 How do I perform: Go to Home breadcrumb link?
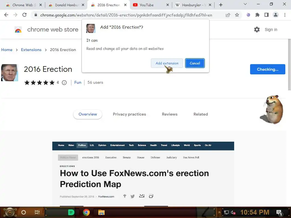click(7, 50)
